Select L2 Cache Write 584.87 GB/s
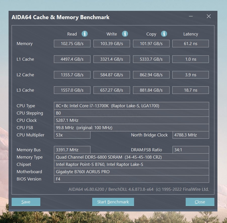This screenshot has height=223, width=227. (x=112, y=75)
